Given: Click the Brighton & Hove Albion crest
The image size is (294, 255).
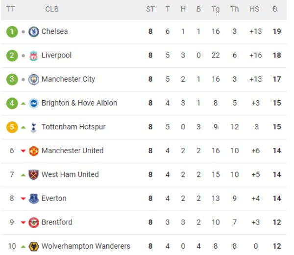Looking at the screenshot, I should (34, 103).
